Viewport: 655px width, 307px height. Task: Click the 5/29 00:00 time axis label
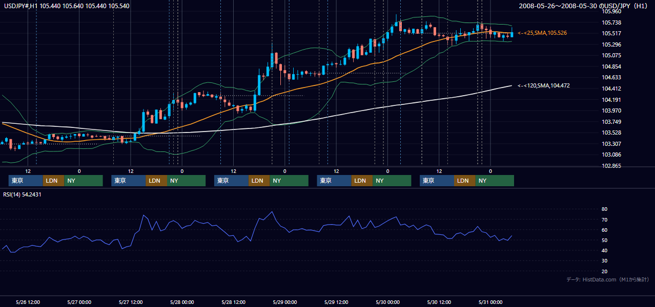point(284,302)
